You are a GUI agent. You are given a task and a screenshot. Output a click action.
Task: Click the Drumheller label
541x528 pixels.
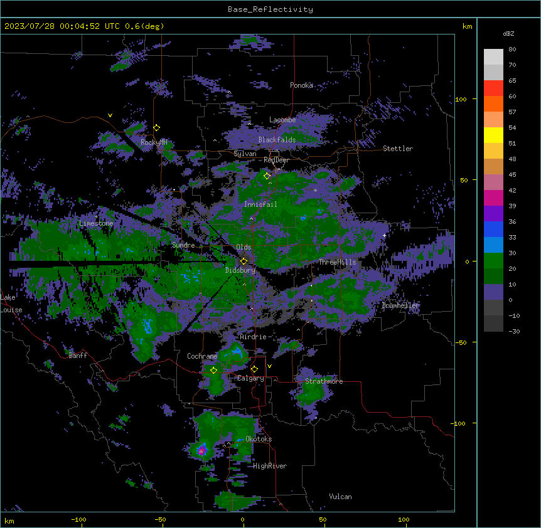(400, 305)
